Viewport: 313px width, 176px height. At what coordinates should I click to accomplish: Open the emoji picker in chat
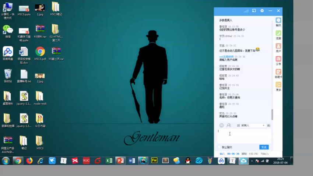pyautogui.click(x=221, y=126)
